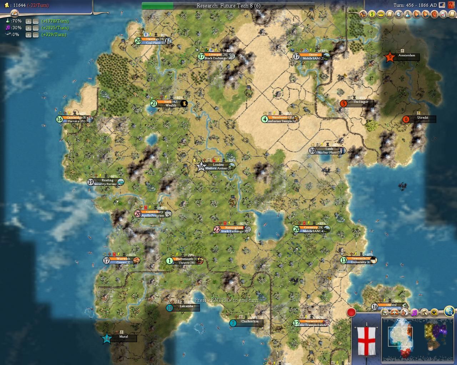
Task: Increase the research rate with its plus button
Action: click(x=29, y=21)
